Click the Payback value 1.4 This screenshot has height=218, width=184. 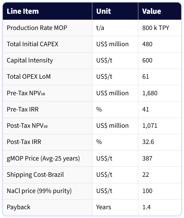[x=146, y=207]
